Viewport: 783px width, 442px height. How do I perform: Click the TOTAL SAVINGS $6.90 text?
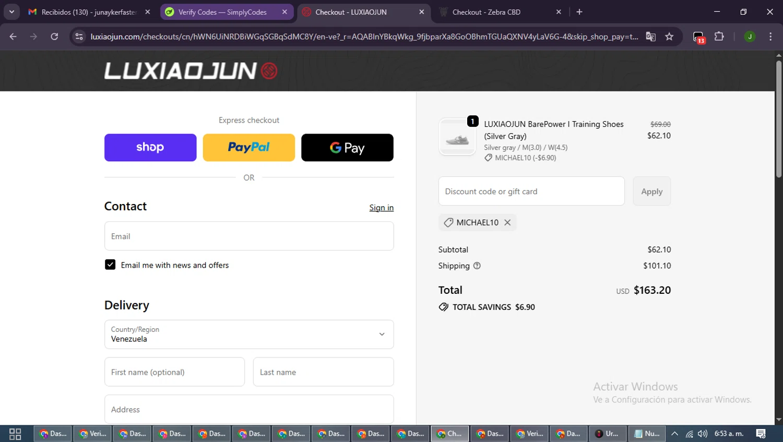coord(493,307)
